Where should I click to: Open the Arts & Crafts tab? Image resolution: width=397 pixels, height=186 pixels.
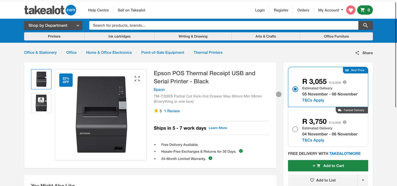pyautogui.click(x=266, y=36)
